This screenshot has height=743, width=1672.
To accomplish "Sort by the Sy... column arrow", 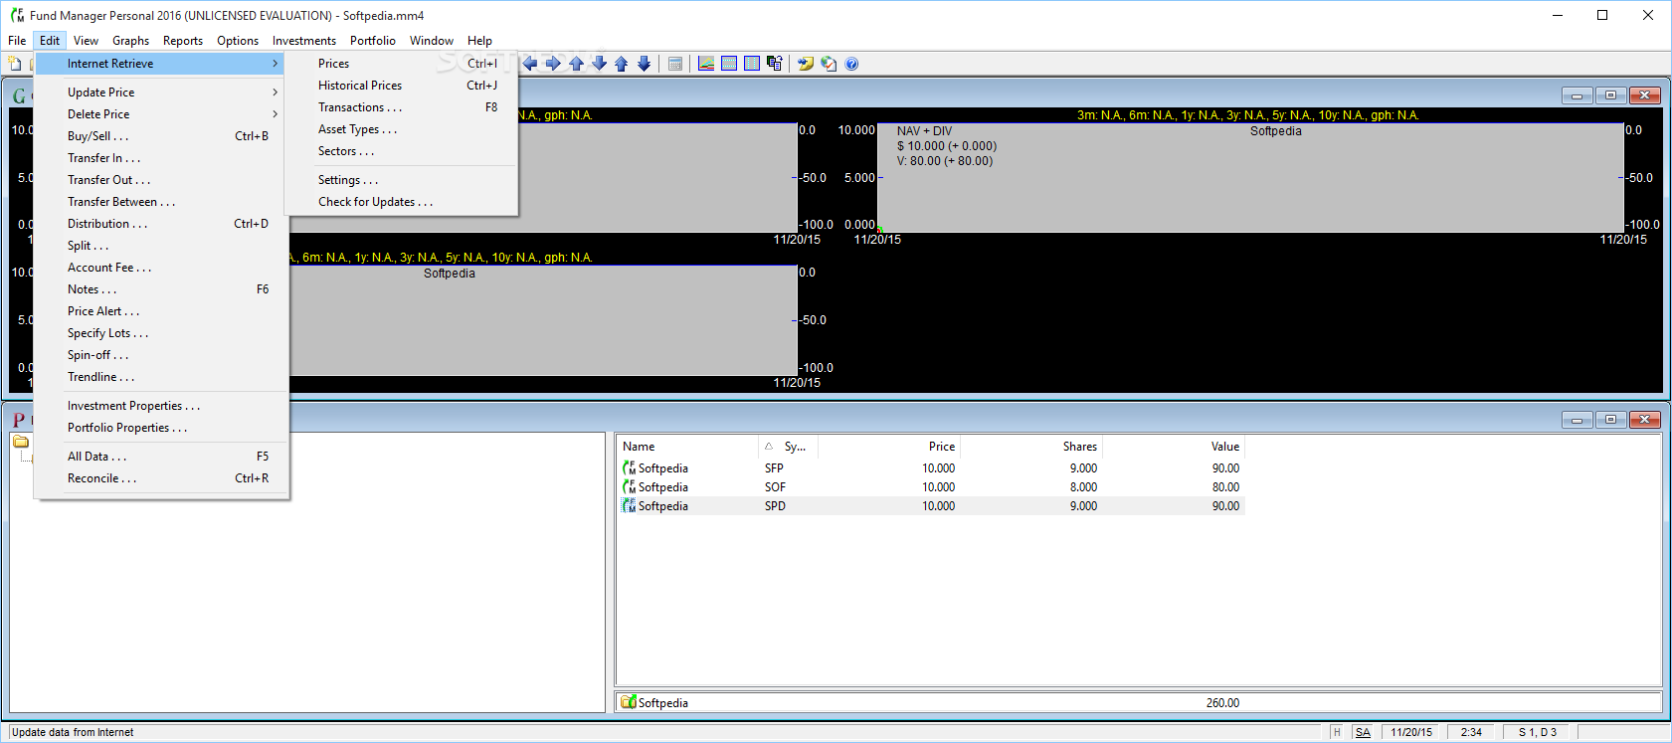I will point(769,447).
